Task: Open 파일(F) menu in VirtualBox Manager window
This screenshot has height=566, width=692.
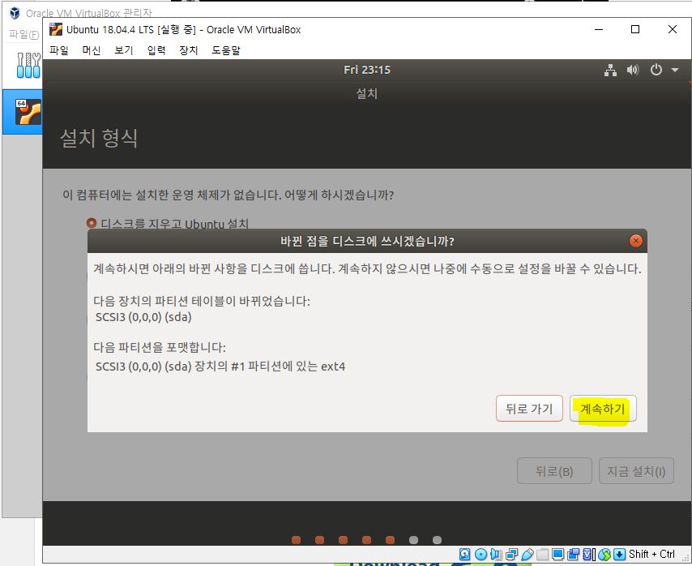Action: pos(23,34)
